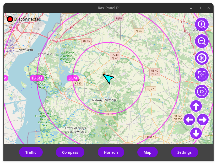
Task: Click Lower Alloways Creek Township label
Action: click(x=75, y=130)
